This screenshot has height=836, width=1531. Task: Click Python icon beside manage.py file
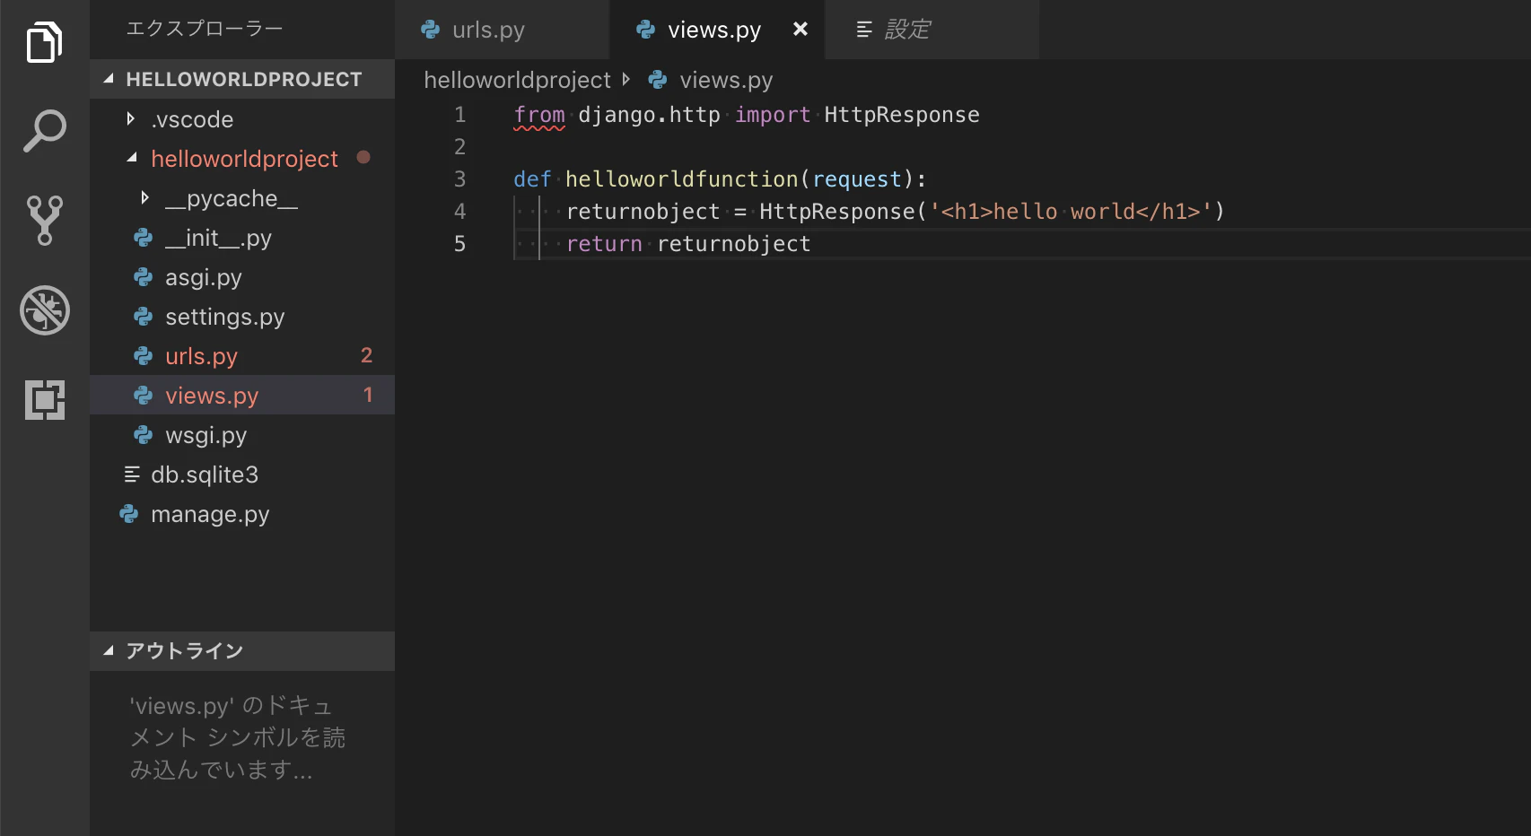tap(129, 514)
